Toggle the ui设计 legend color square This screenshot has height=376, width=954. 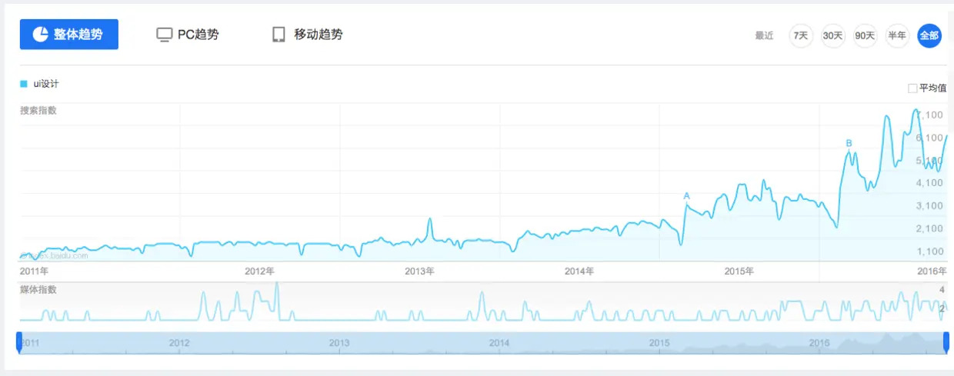[24, 83]
